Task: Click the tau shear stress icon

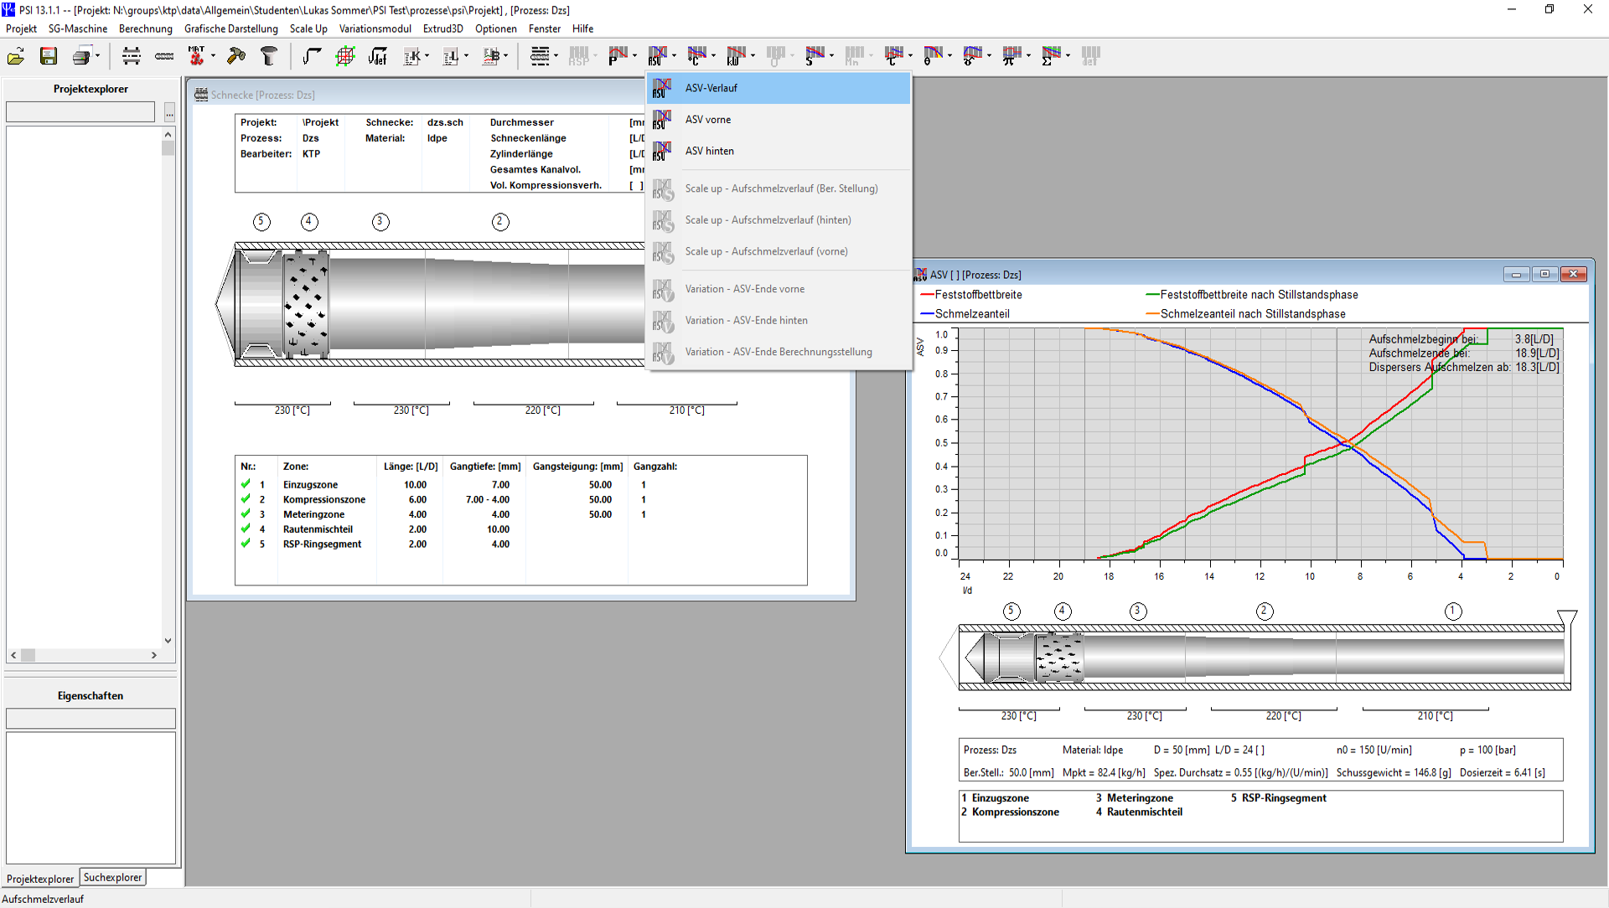Action: click(893, 56)
